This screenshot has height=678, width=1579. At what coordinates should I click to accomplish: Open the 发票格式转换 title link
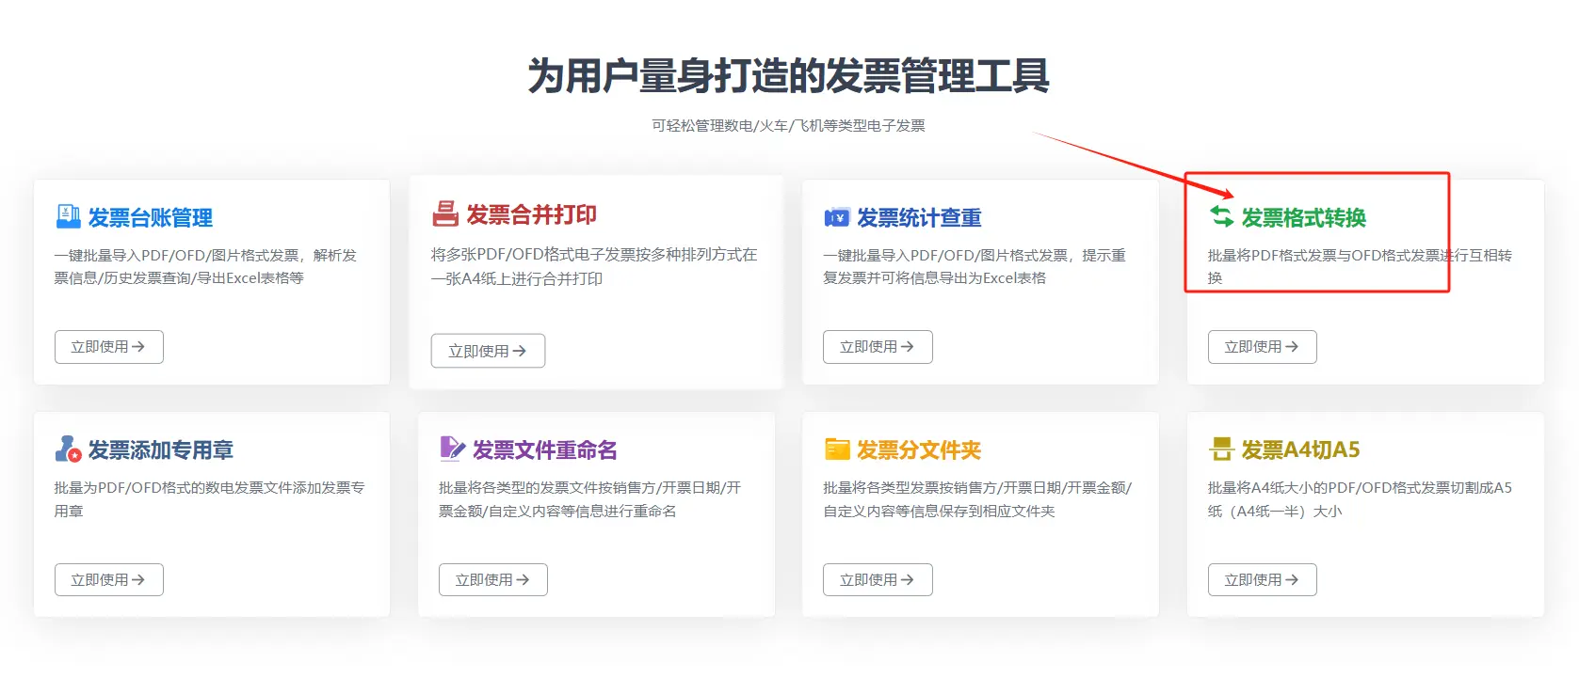(1303, 218)
